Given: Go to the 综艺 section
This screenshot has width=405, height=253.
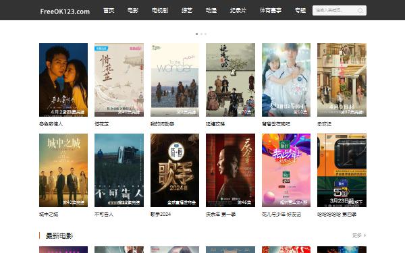Looking at the screenshot, I should (x=187, y=10).
